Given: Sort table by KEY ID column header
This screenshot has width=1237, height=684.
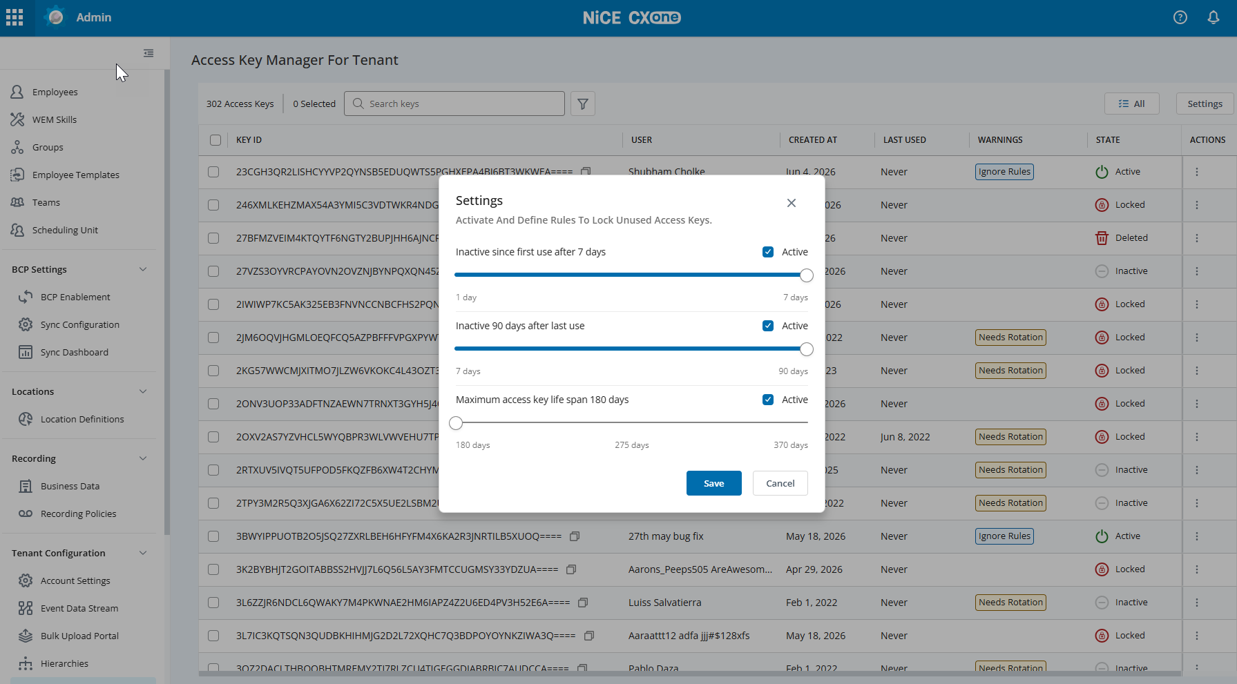Looking at the screenshot, I should (249, 140).
